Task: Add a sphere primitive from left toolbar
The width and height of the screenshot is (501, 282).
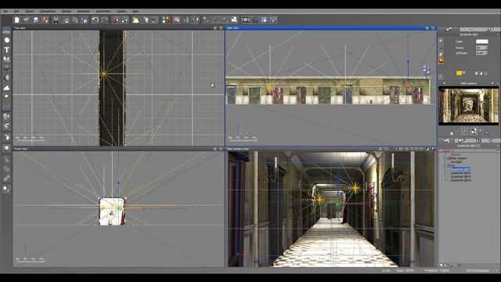Action: 6,40
